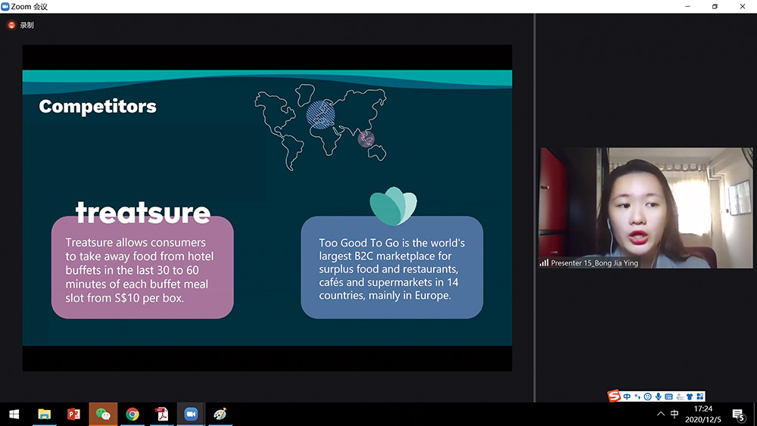
Task: Click the red recording indicator icon
Action: click(x=11, y=25)
